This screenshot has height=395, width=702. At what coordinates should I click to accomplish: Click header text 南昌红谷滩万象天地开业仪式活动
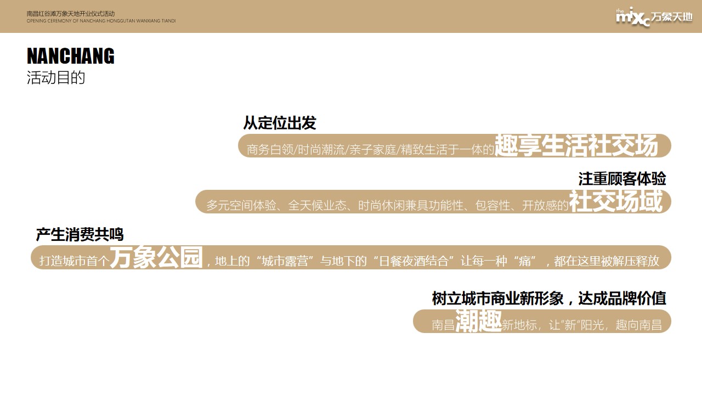71,13
